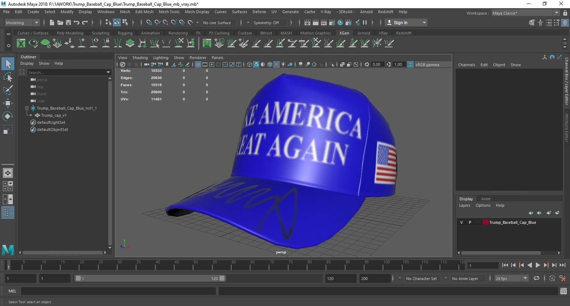This screenshot has width=570, height=306.
Task: Open the Outliner search filter dropdown arrow
Action: pos(108,72)
